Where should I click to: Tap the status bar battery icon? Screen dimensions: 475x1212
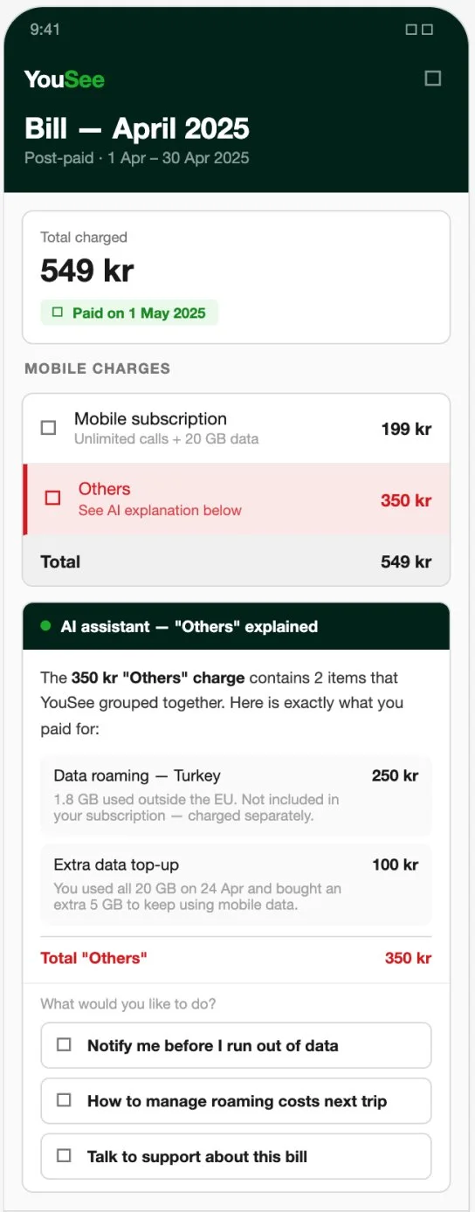427,30
